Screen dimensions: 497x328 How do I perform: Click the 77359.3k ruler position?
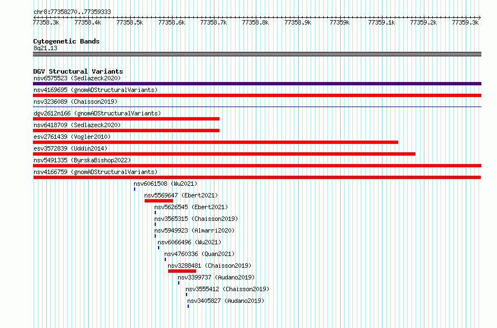pyautogui.click(x=465, y=22)
